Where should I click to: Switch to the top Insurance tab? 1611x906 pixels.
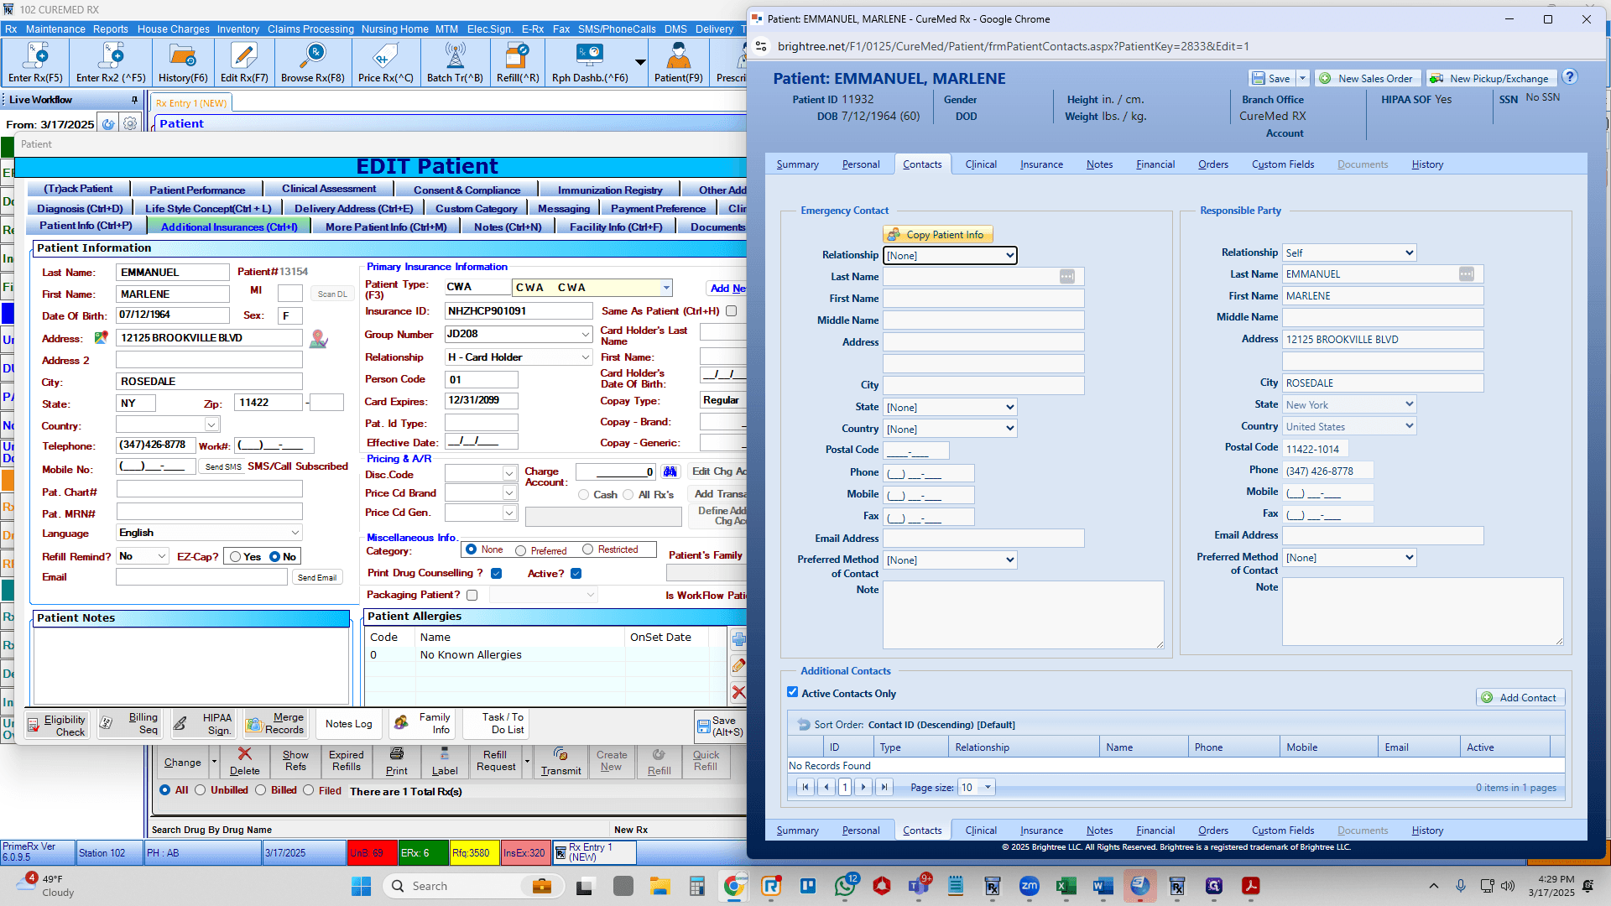coord(1041,164)
